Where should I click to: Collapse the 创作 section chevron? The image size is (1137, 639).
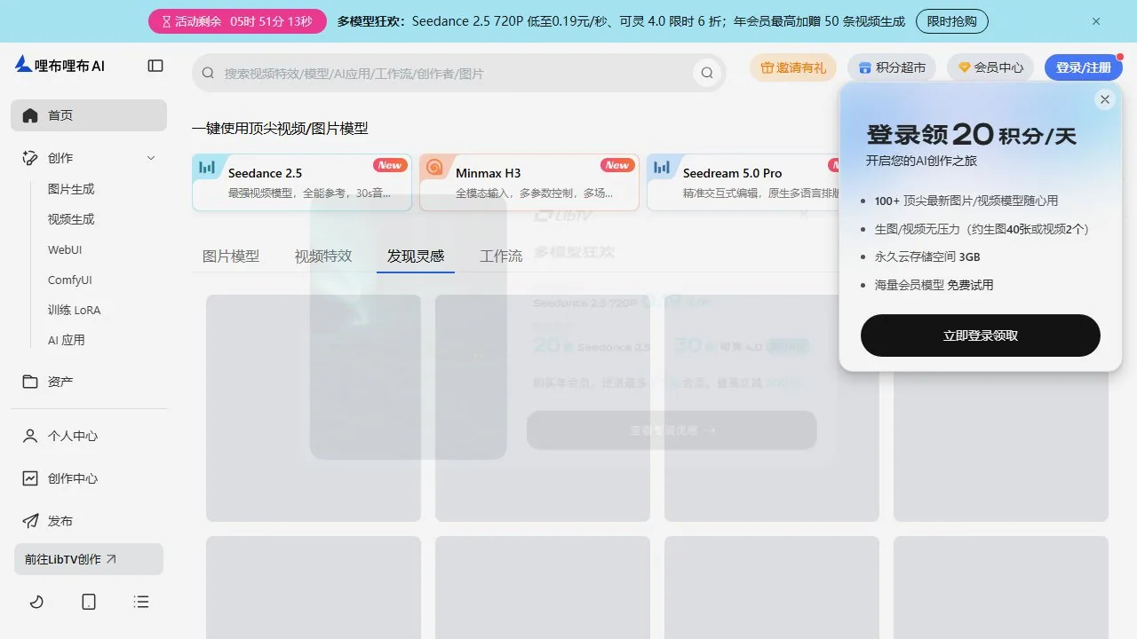click(x=151, y=158)
